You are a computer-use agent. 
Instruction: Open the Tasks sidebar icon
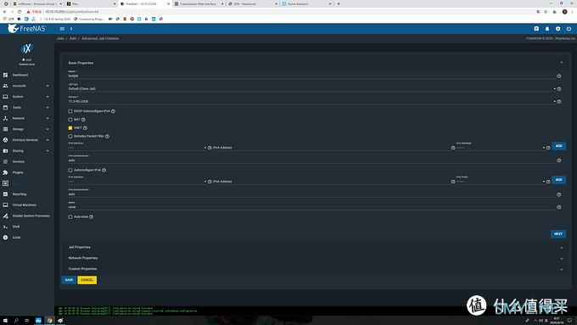tap(6, 108)
